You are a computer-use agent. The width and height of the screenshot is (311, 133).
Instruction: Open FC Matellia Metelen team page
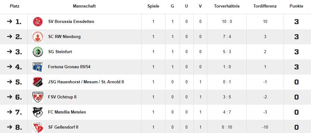point(67,112)
